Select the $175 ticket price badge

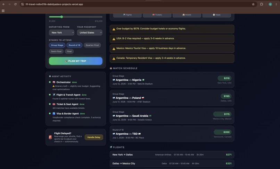(x=222, y=114)
